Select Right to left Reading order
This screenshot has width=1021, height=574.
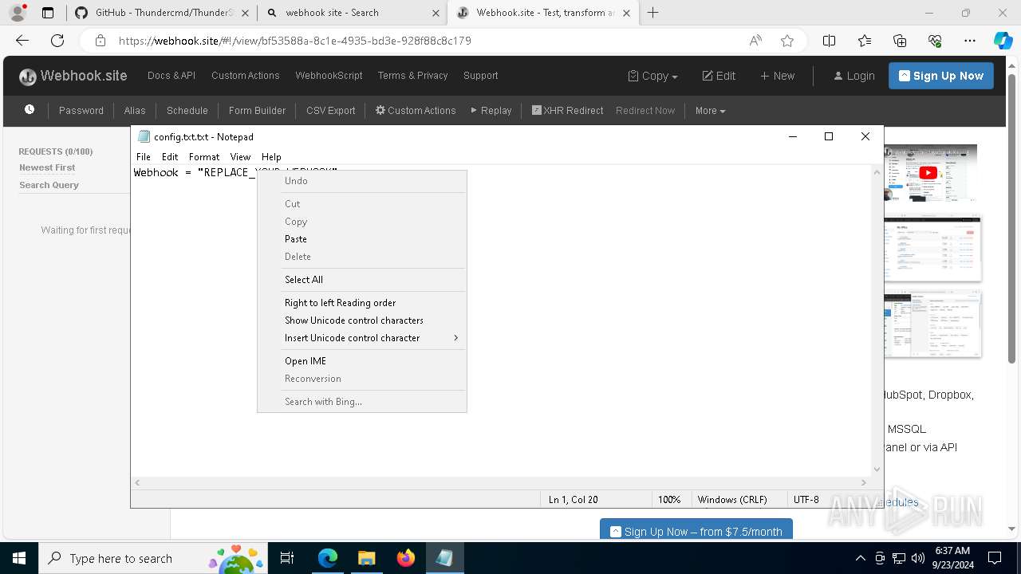(362, 303)
